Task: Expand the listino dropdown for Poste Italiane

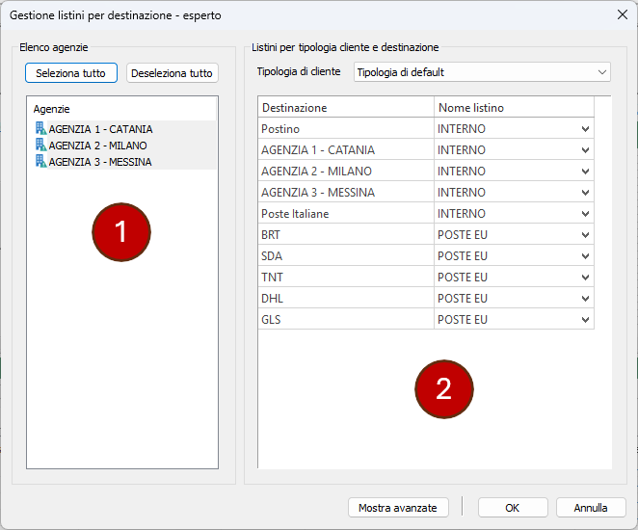Action: 585,214
